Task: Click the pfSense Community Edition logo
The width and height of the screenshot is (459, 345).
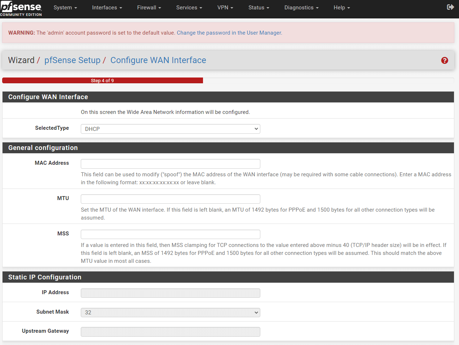Action: coord(21,9)
